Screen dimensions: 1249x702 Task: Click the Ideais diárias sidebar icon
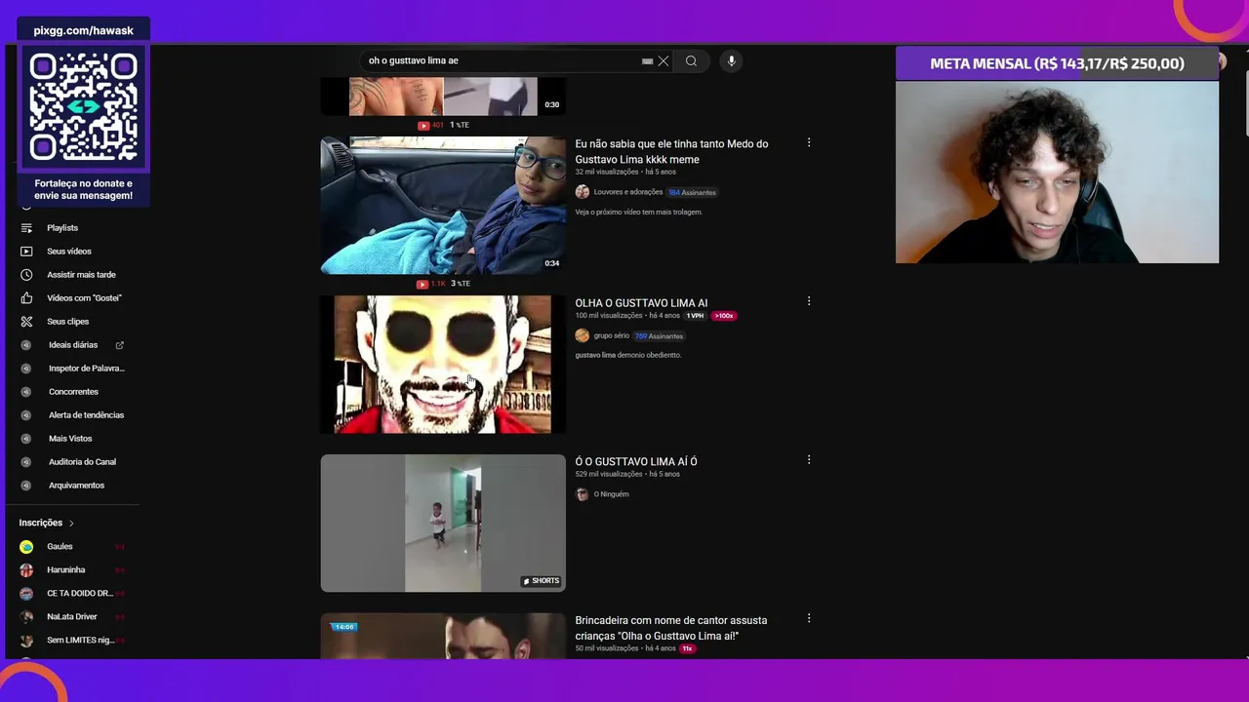pos(26,345)
